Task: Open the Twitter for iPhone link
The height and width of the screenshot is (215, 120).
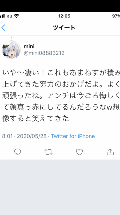Action: pos(73,136)
